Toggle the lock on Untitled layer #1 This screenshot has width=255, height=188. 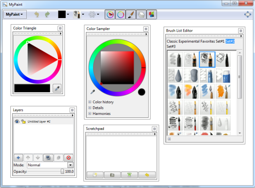click(23, 122)
